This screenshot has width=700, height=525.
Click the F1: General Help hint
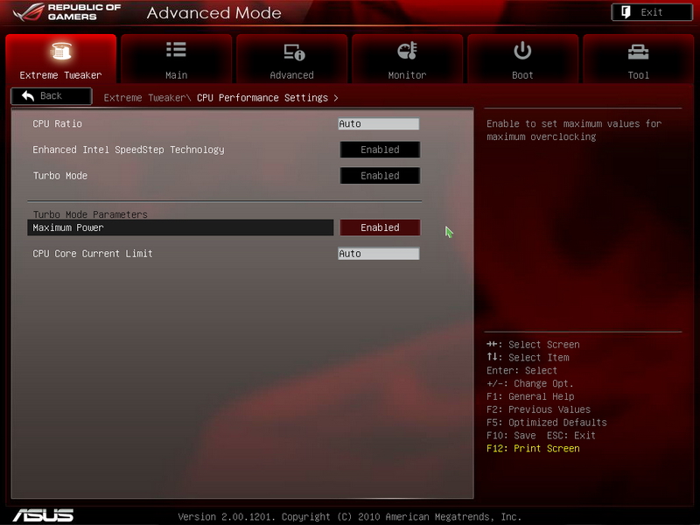click(x=530, y=396)
